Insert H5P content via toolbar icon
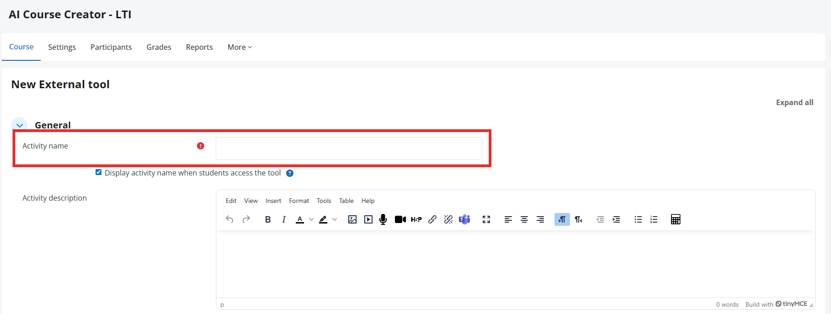Screen dimensions: 831x314 click(x=416, y=219)
